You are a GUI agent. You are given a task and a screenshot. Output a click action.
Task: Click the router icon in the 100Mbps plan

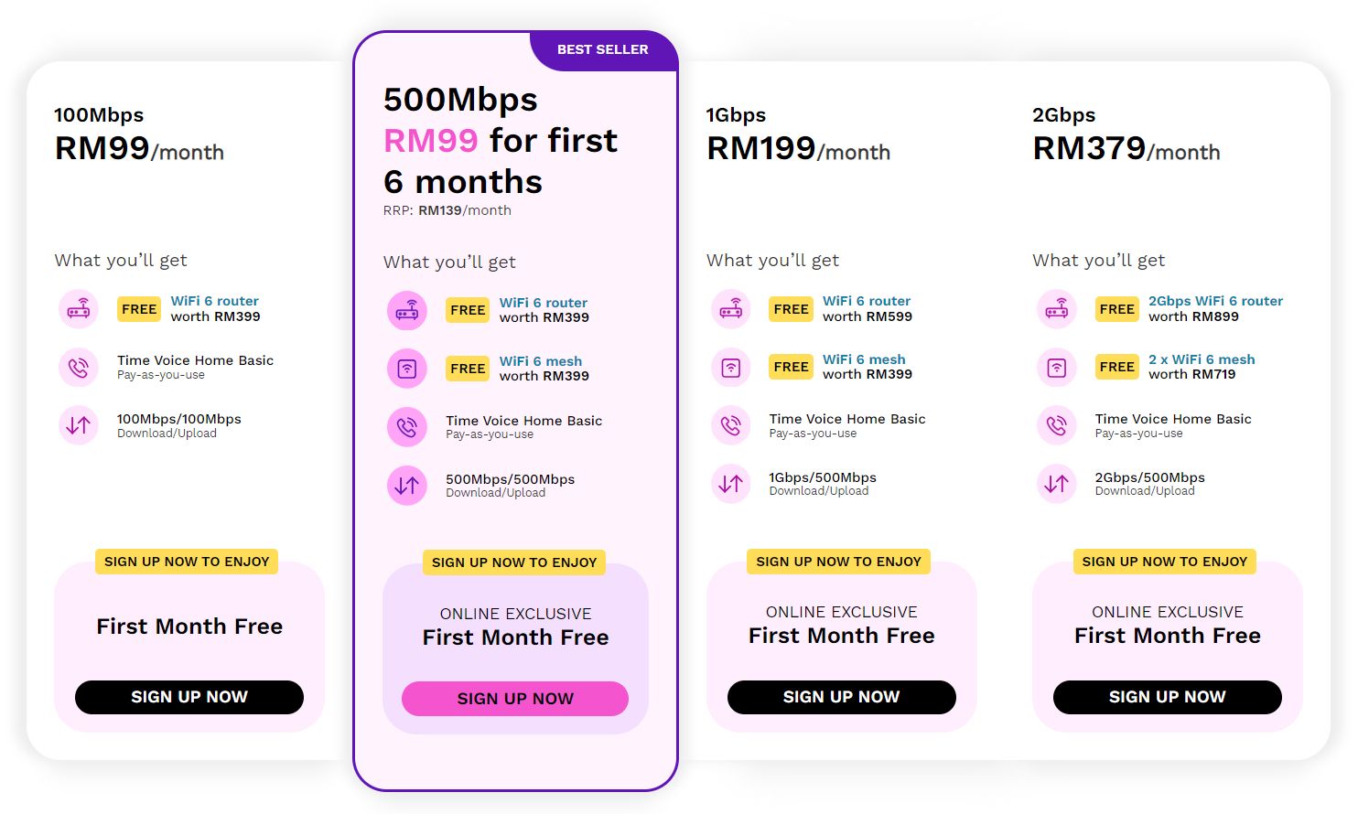click(79, 308)
